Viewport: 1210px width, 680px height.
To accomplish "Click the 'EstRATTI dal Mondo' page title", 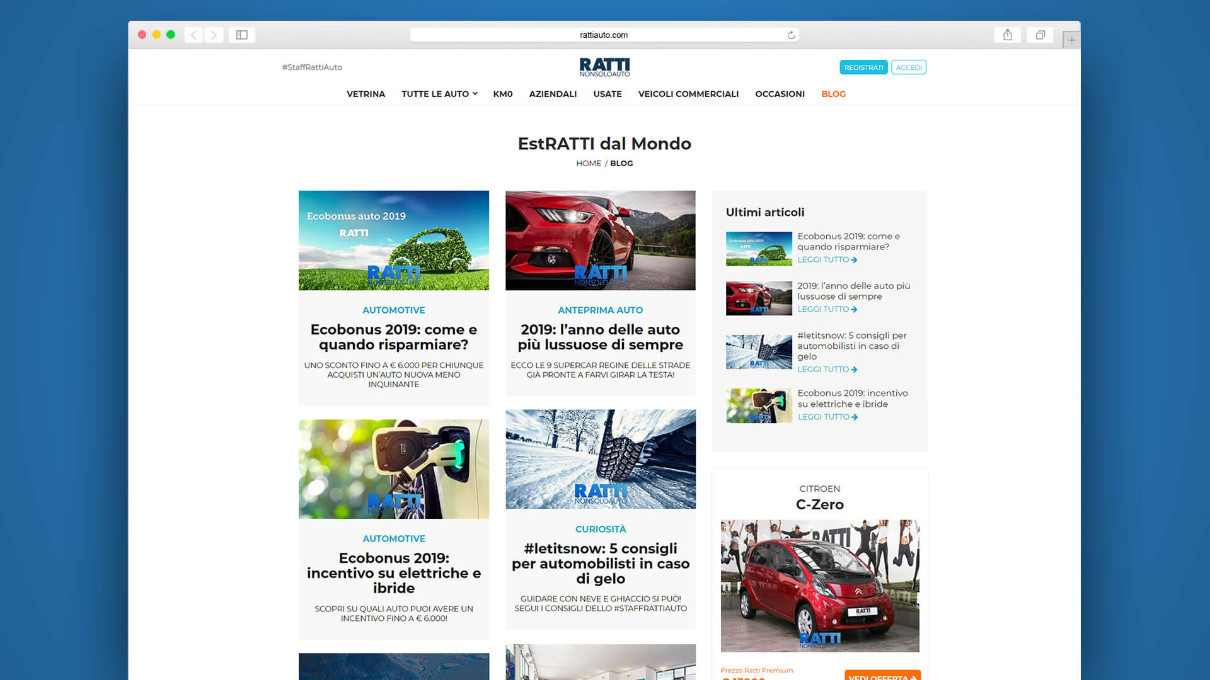I will point(604,144).
